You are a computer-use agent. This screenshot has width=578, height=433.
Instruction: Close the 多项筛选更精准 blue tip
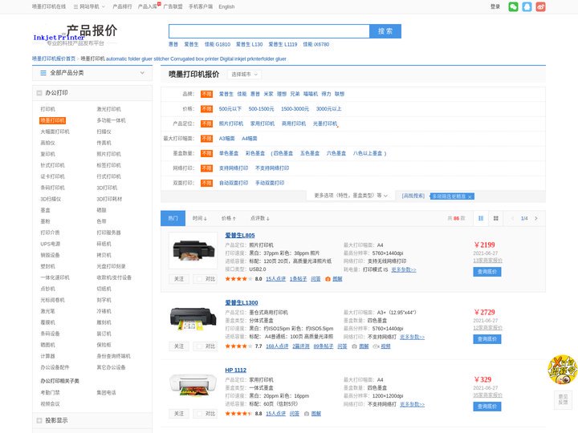(470, 196)
